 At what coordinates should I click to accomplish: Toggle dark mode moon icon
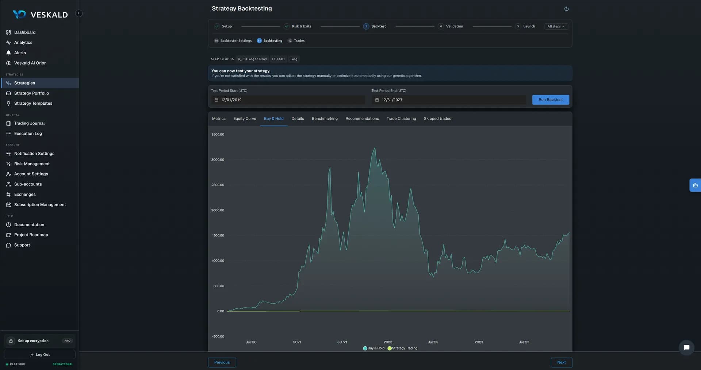566,9
